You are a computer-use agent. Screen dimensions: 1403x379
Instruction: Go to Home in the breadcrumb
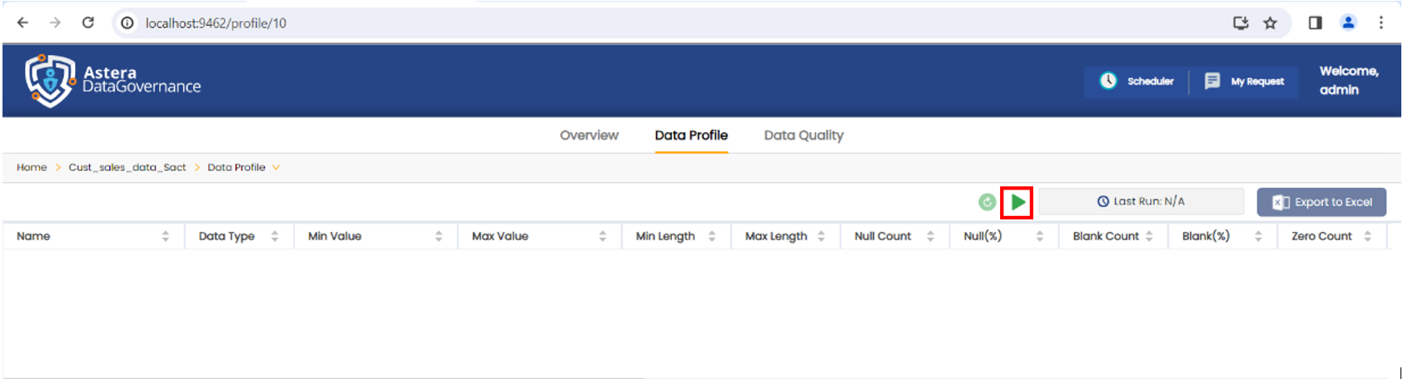click(32, 168)
